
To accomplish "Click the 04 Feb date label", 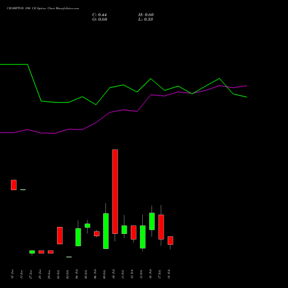I will pos(77,274).
